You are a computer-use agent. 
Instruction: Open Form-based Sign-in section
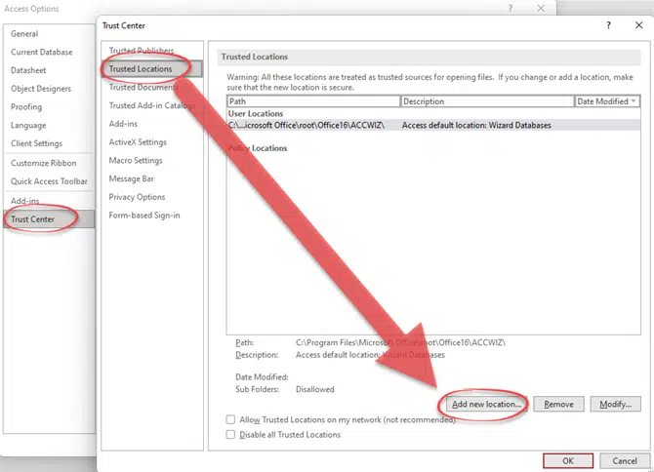click(144, 216)
